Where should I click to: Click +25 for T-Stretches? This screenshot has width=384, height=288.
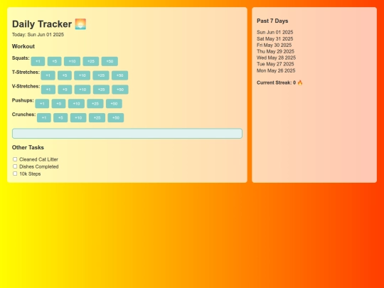tap(101, 75)
